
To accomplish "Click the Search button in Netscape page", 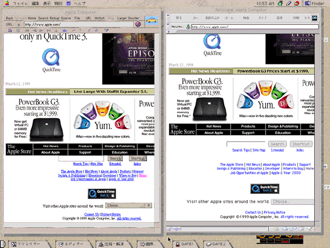I will 277,144.
